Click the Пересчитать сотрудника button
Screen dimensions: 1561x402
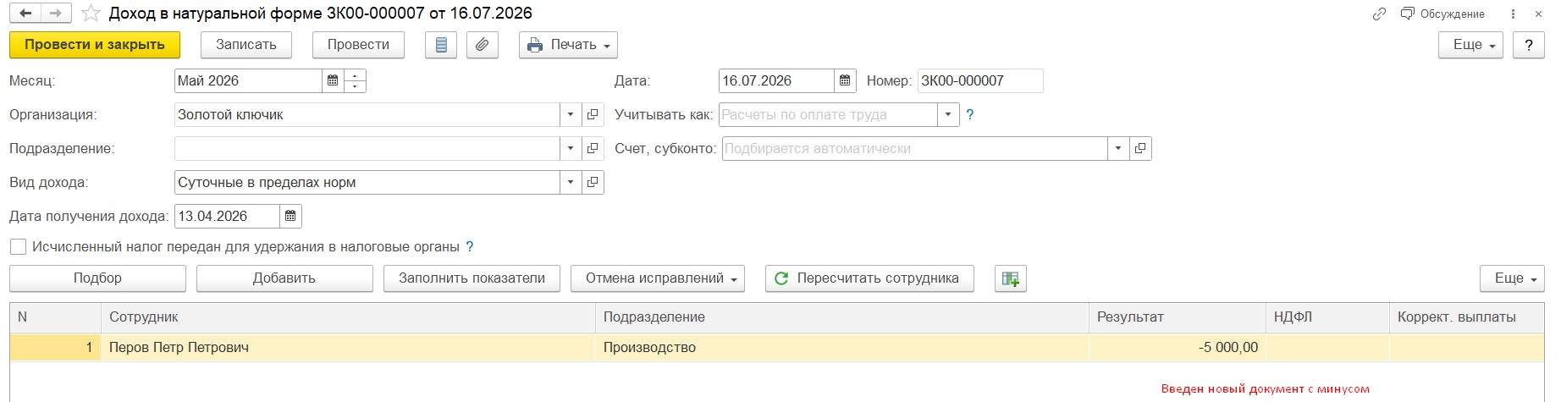[x=869, y=278]
